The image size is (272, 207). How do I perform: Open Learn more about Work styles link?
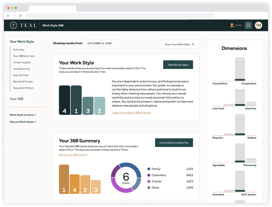[131, 112]
